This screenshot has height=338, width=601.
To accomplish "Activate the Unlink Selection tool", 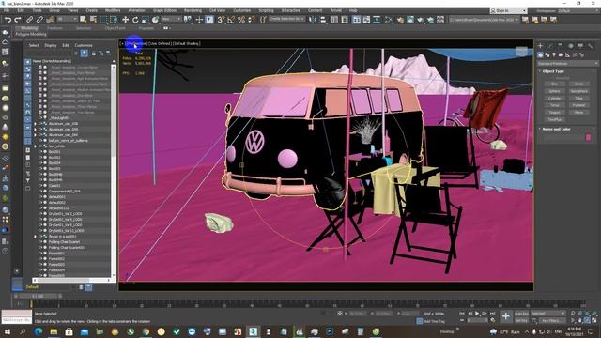I will pyautogui.click(x=39, y=20).
